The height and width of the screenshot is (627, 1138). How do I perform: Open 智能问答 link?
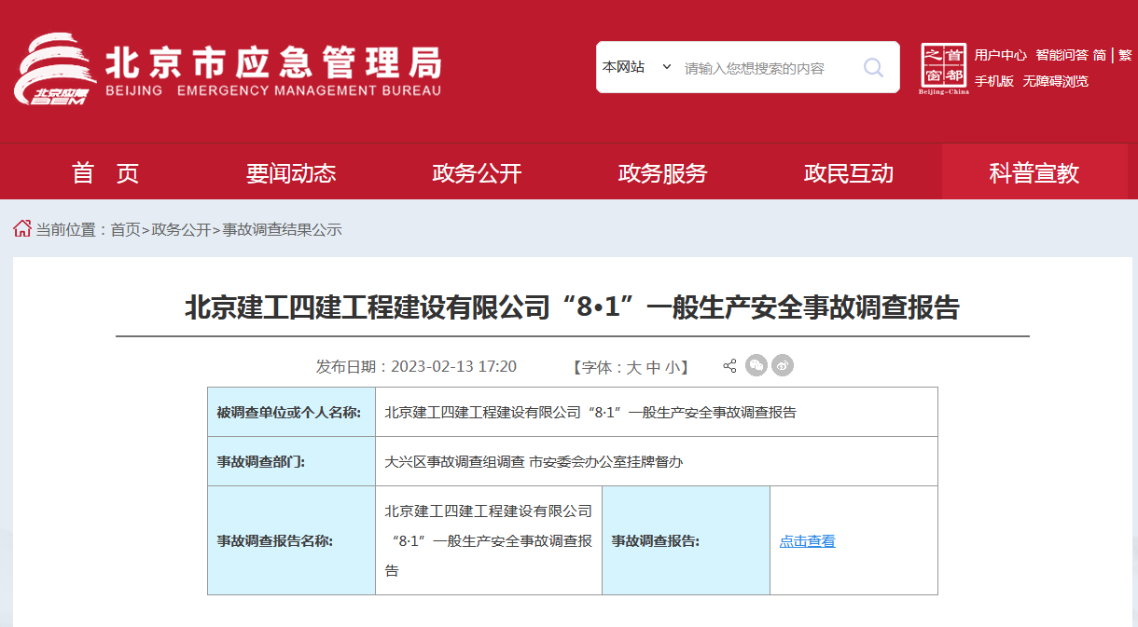pyautogui.click(x=1062, y=55)
